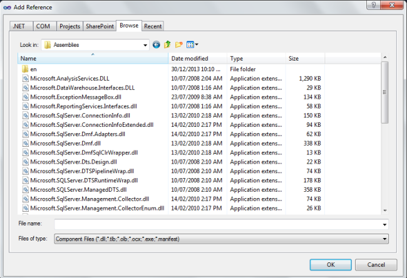Click the Microsoft.SQLServer.DTSRuntimeWrap.dll file icon
Image resolution: width=407 pixels, height=278 pixels.
(26, 181)
